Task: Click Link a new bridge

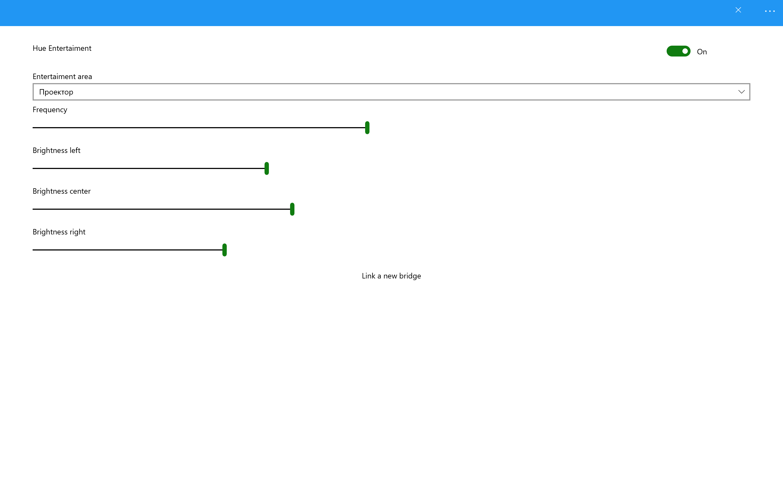Action: tap(391, 276)
